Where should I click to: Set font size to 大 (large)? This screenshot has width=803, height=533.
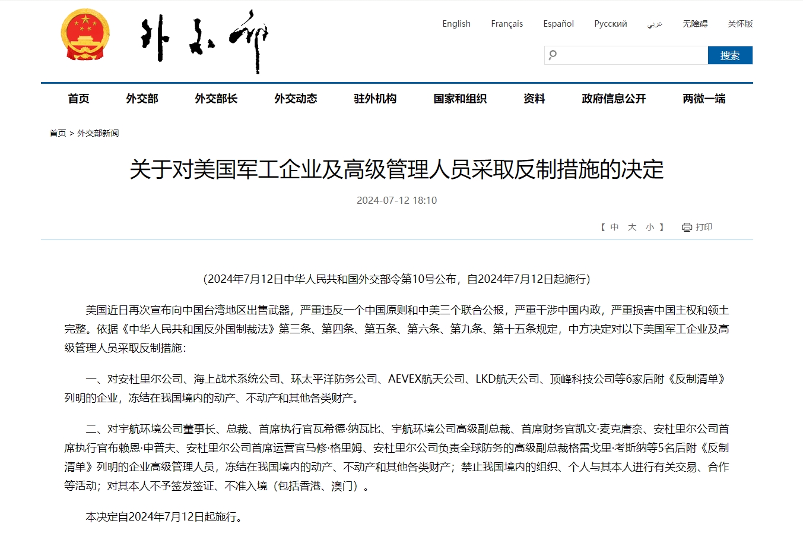632,227
